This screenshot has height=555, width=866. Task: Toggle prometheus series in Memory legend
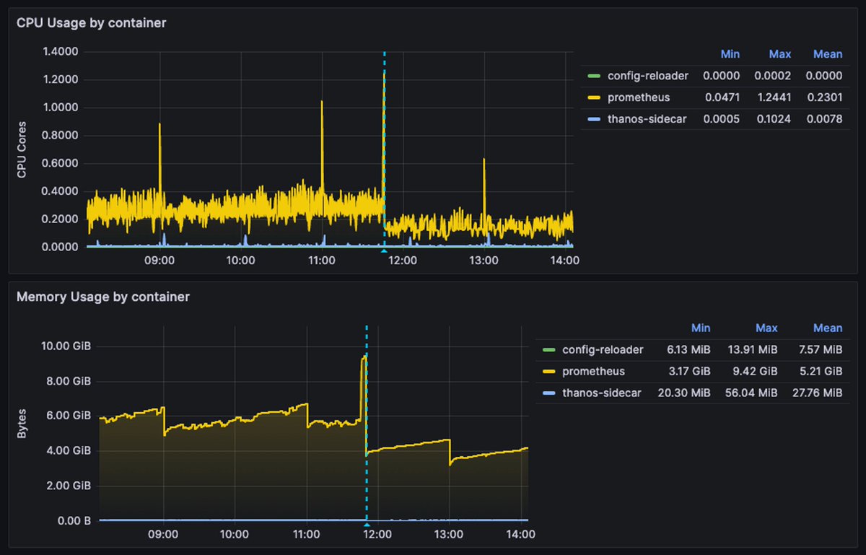pyautogui.click(x=593, y=371)
